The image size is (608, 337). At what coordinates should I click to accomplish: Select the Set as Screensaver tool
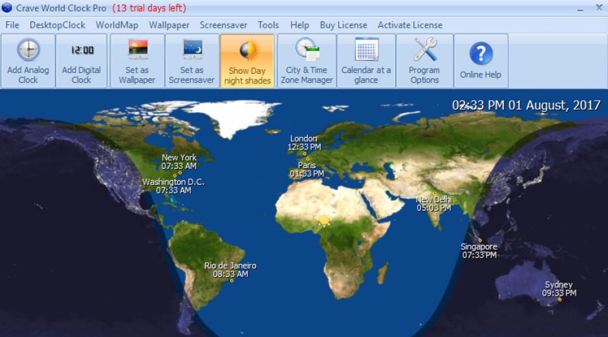191,61
